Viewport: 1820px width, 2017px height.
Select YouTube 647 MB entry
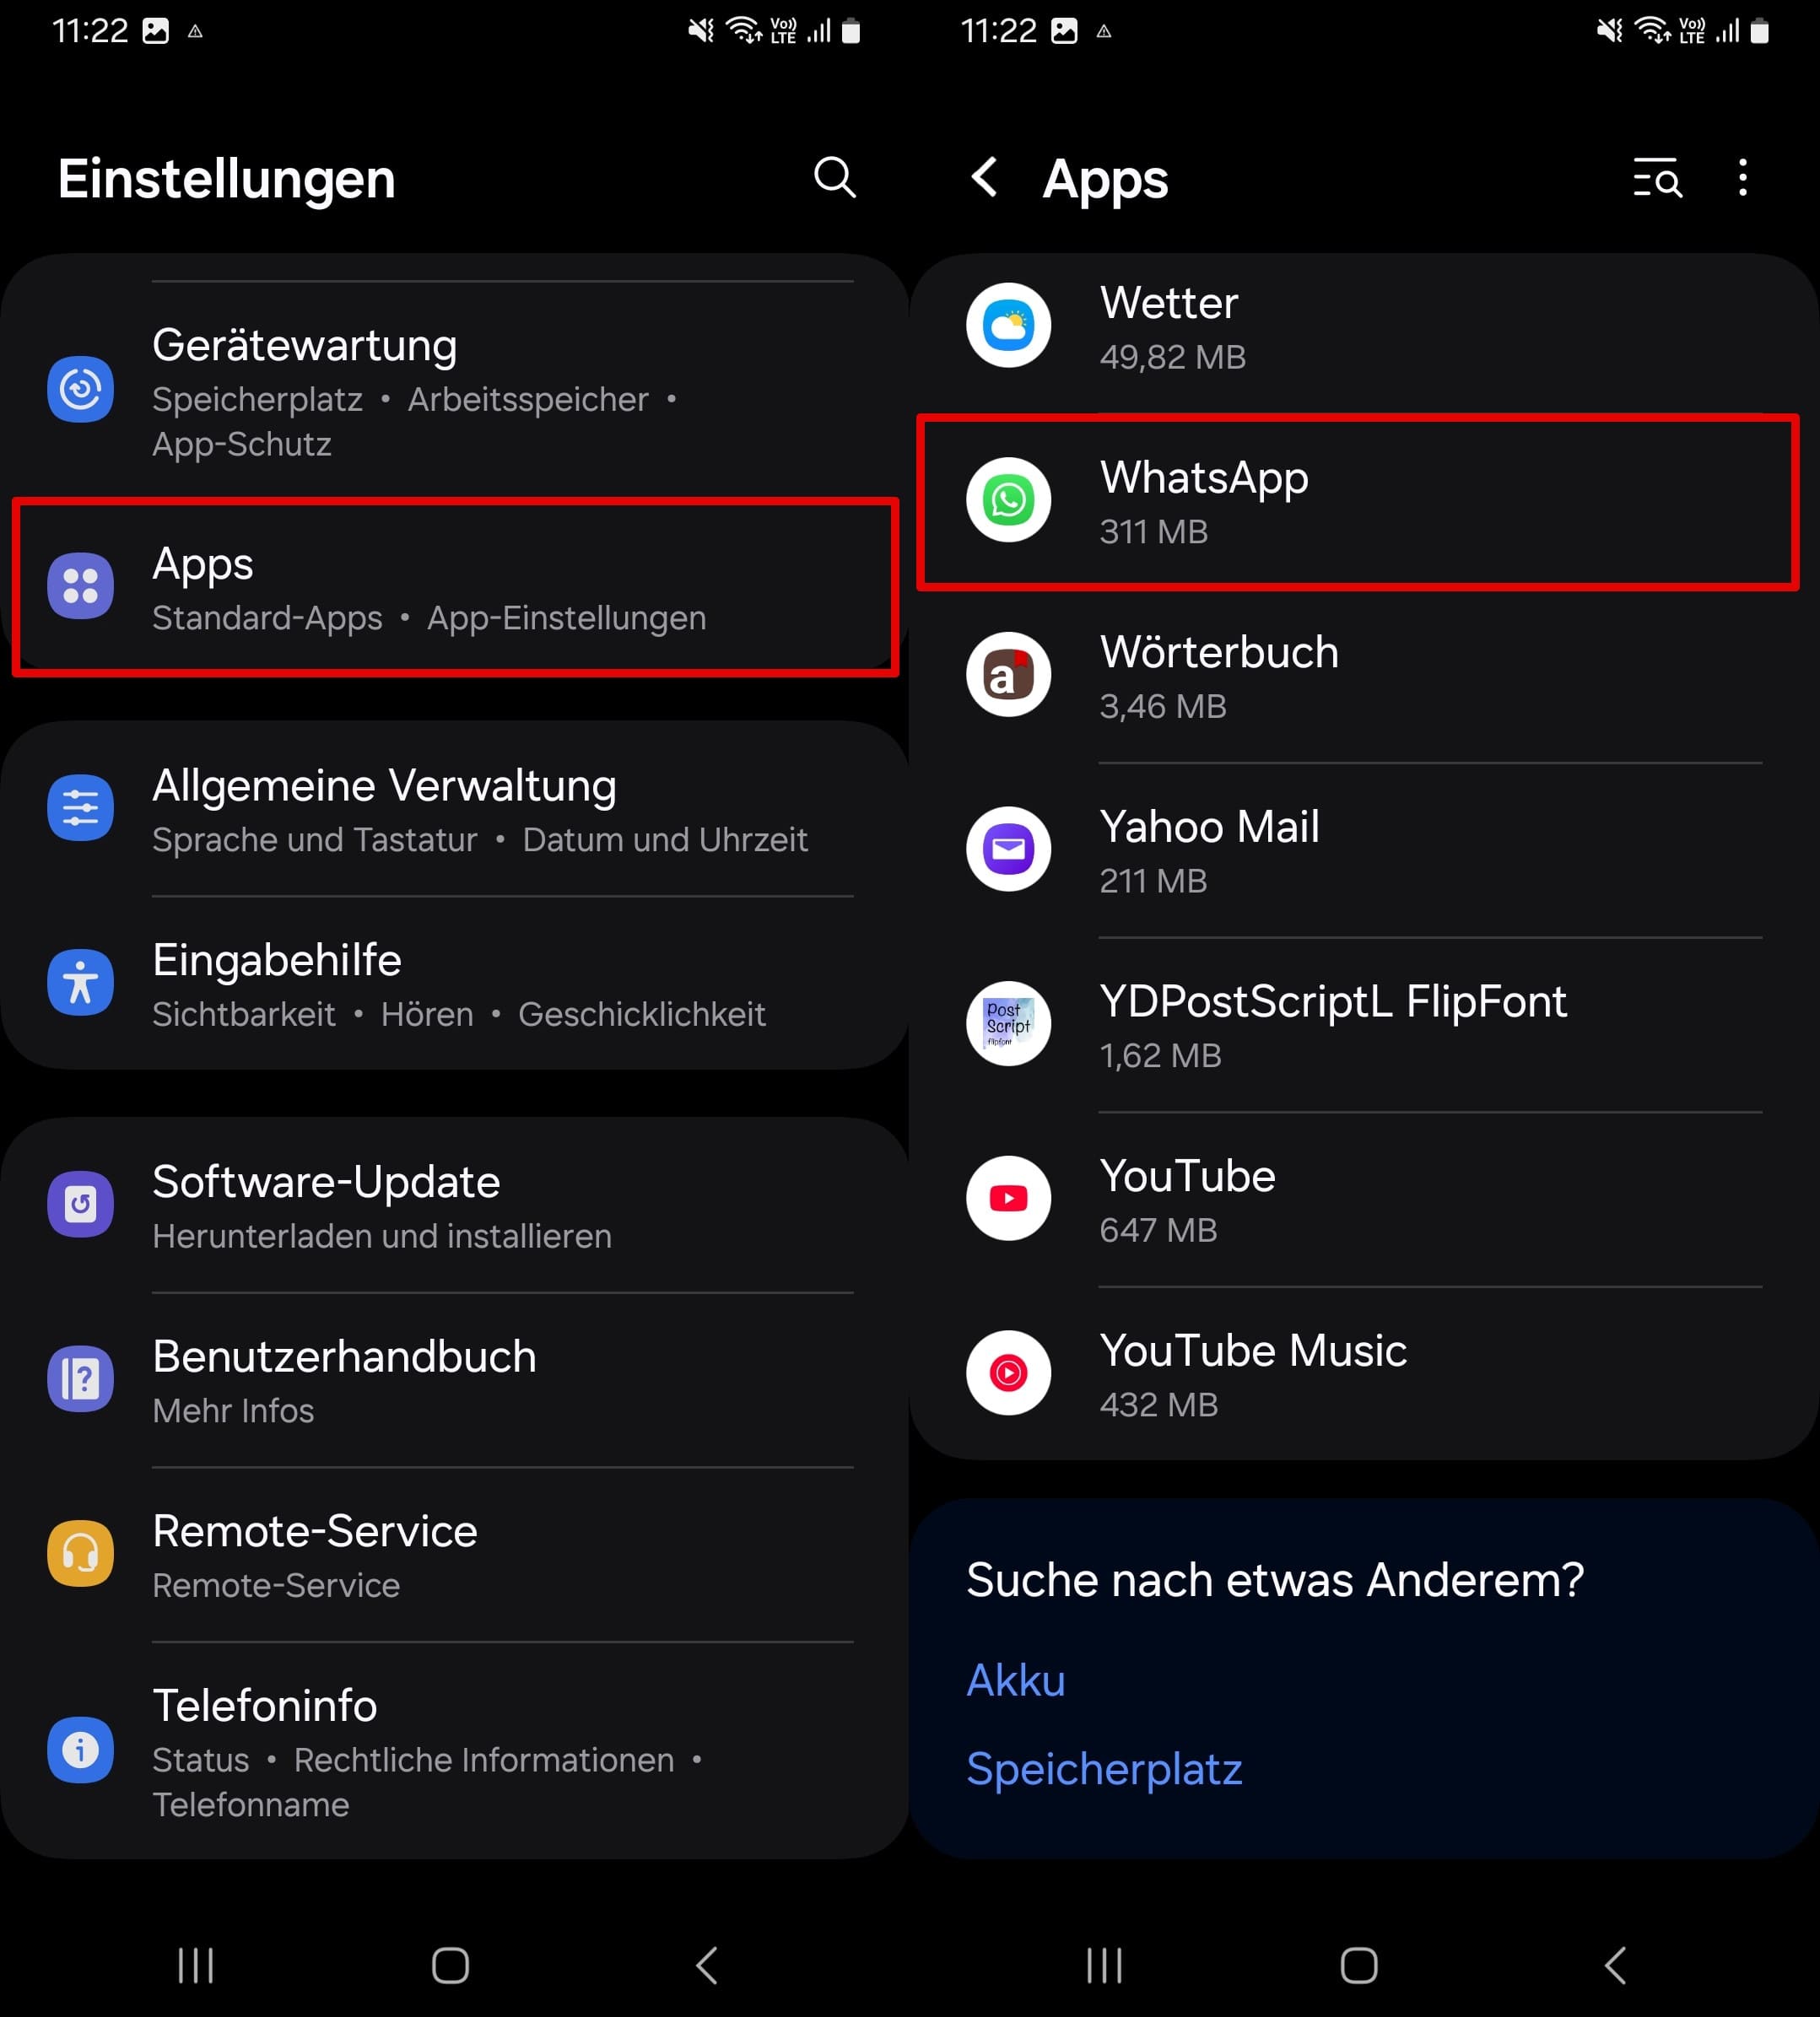(1364, 1200)
